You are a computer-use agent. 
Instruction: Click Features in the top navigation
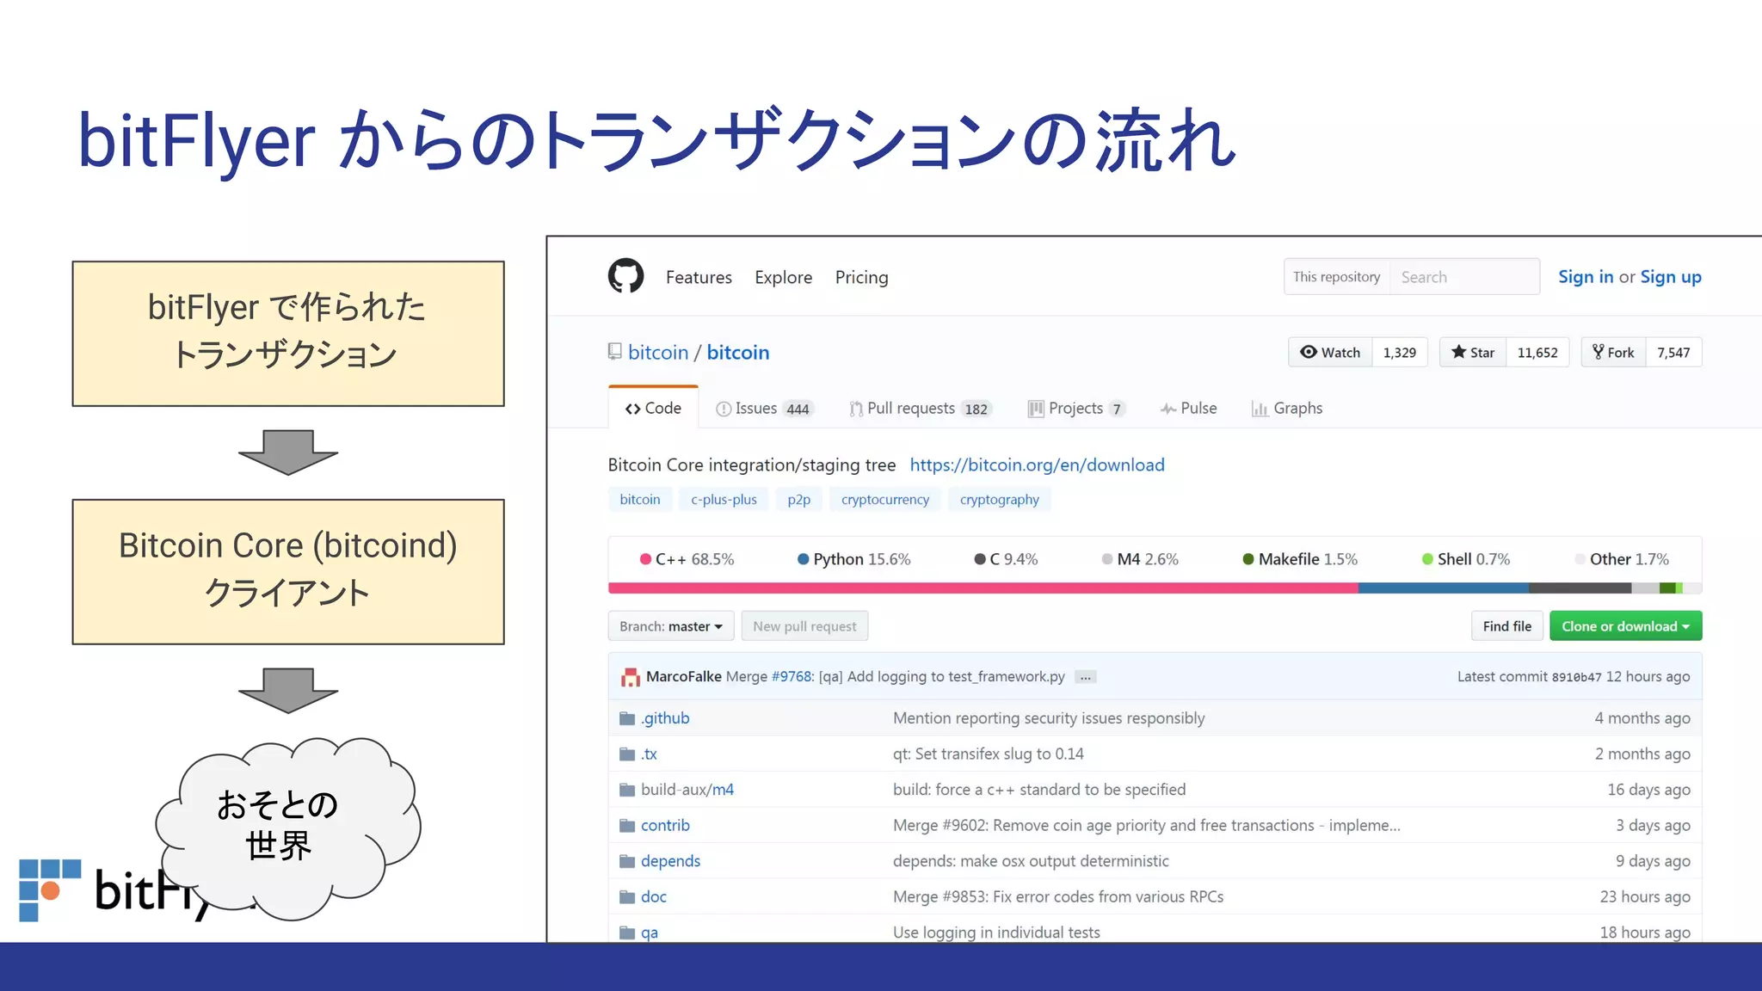click(x=699, y=277)
